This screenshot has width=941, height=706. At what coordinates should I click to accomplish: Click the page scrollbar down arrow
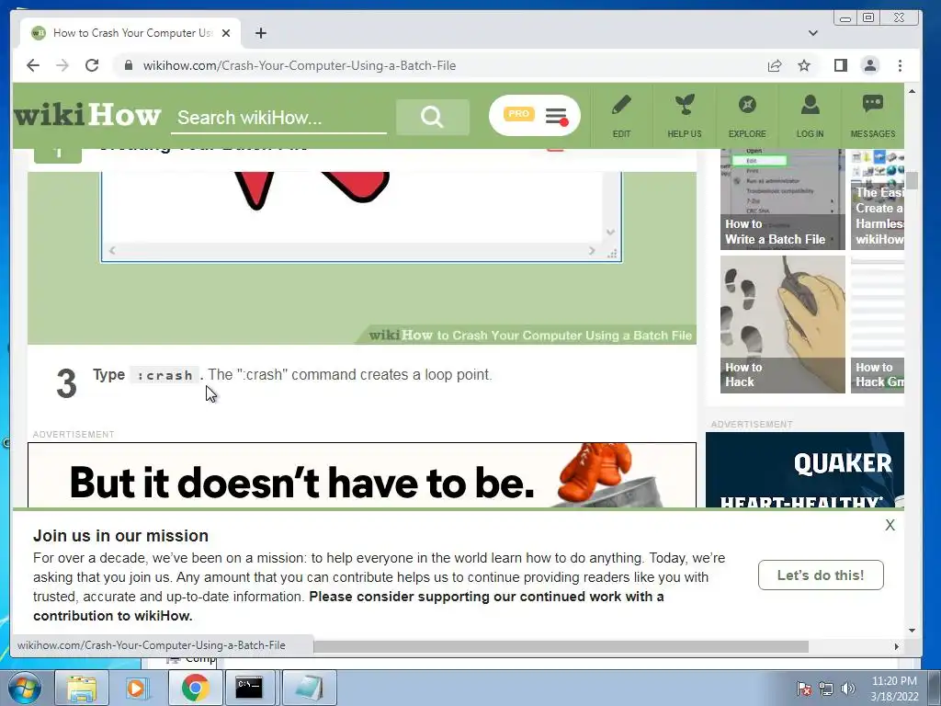click(913, 631)
